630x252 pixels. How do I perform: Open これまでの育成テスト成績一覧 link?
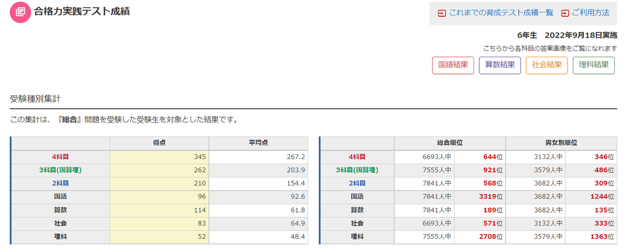501,13
